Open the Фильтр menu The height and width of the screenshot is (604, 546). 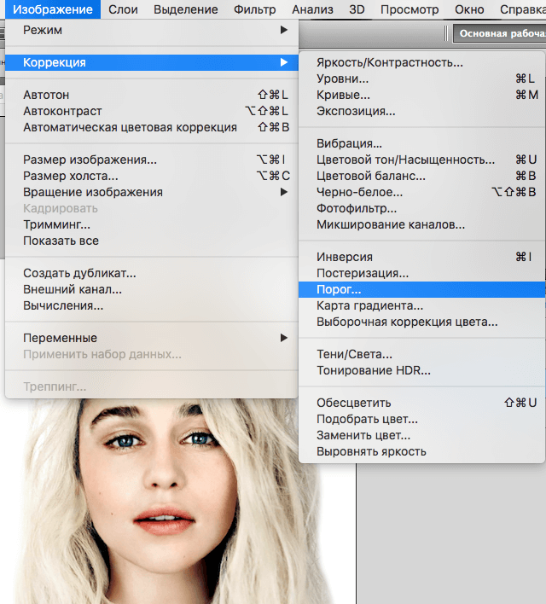click(255, 9)
